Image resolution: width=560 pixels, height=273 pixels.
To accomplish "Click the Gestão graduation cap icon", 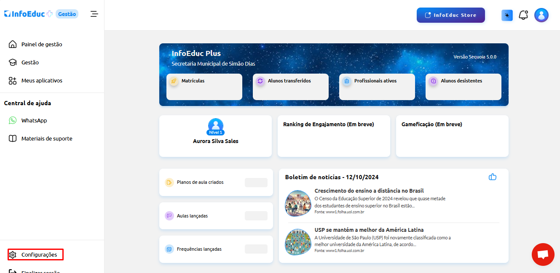I will [13, 62].
